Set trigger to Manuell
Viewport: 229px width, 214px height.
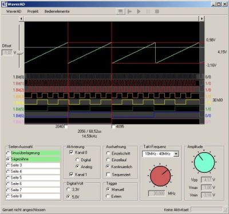tap(108, 189)
